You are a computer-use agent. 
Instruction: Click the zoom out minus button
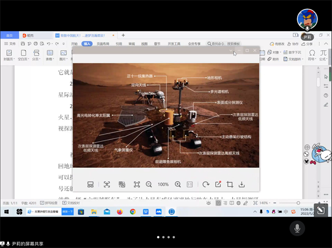pyautogui.click(x=274, y=203)
